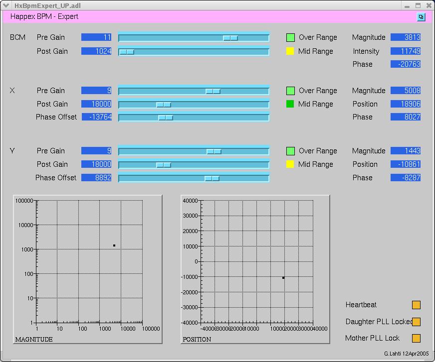Image resolution: width=435 pixels, height=362 pixels.
Task: Select X Magnitude readout 5008
Action: (406, 90)
